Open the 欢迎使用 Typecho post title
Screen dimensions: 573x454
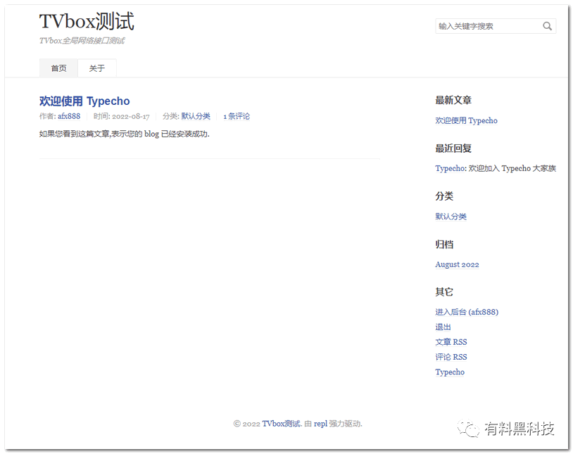tap(84, 101)
